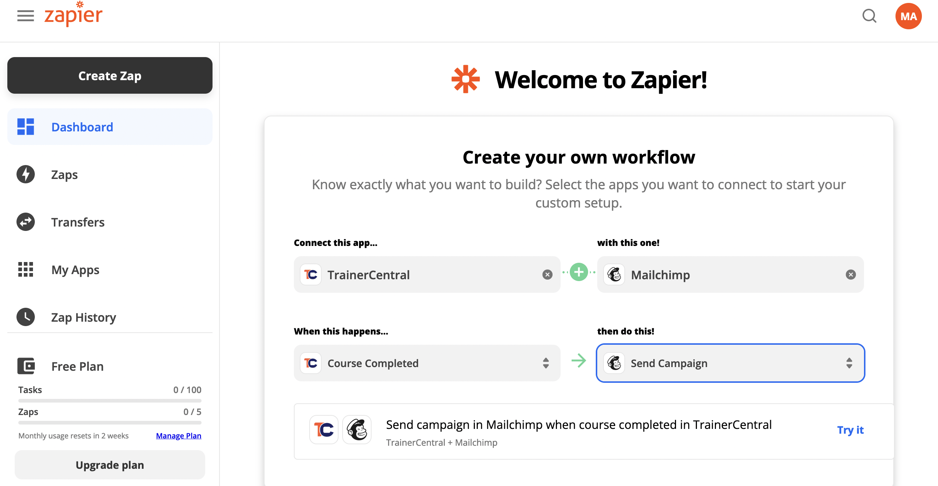Open search with the magnifier icon
This screenshot has width=938, height=486.
pyautogui.click(x=869, y=16)
